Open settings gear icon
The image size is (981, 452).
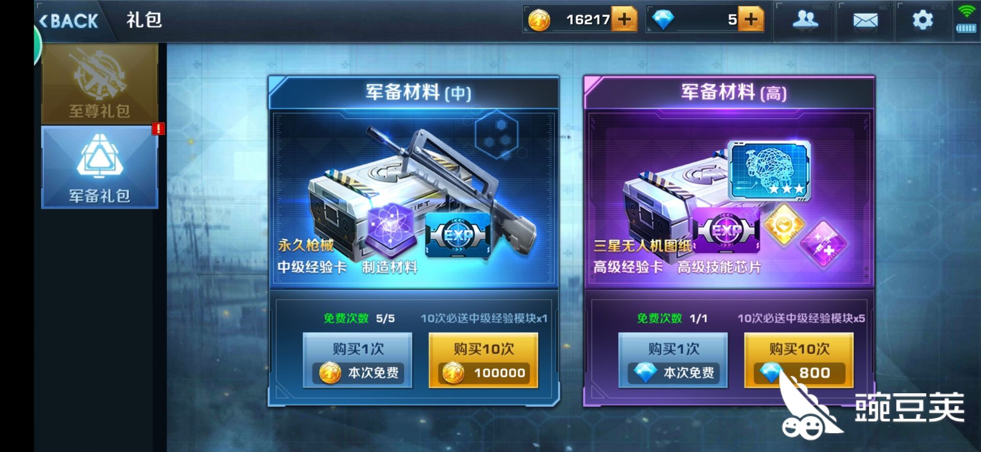pyautogui.click(x=923, y=20)
